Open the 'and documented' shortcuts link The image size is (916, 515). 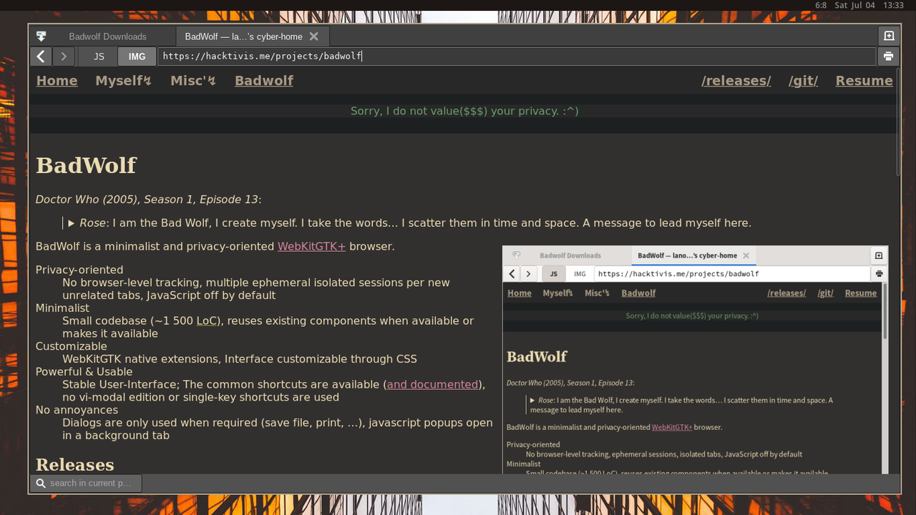[x=432, y=385]
